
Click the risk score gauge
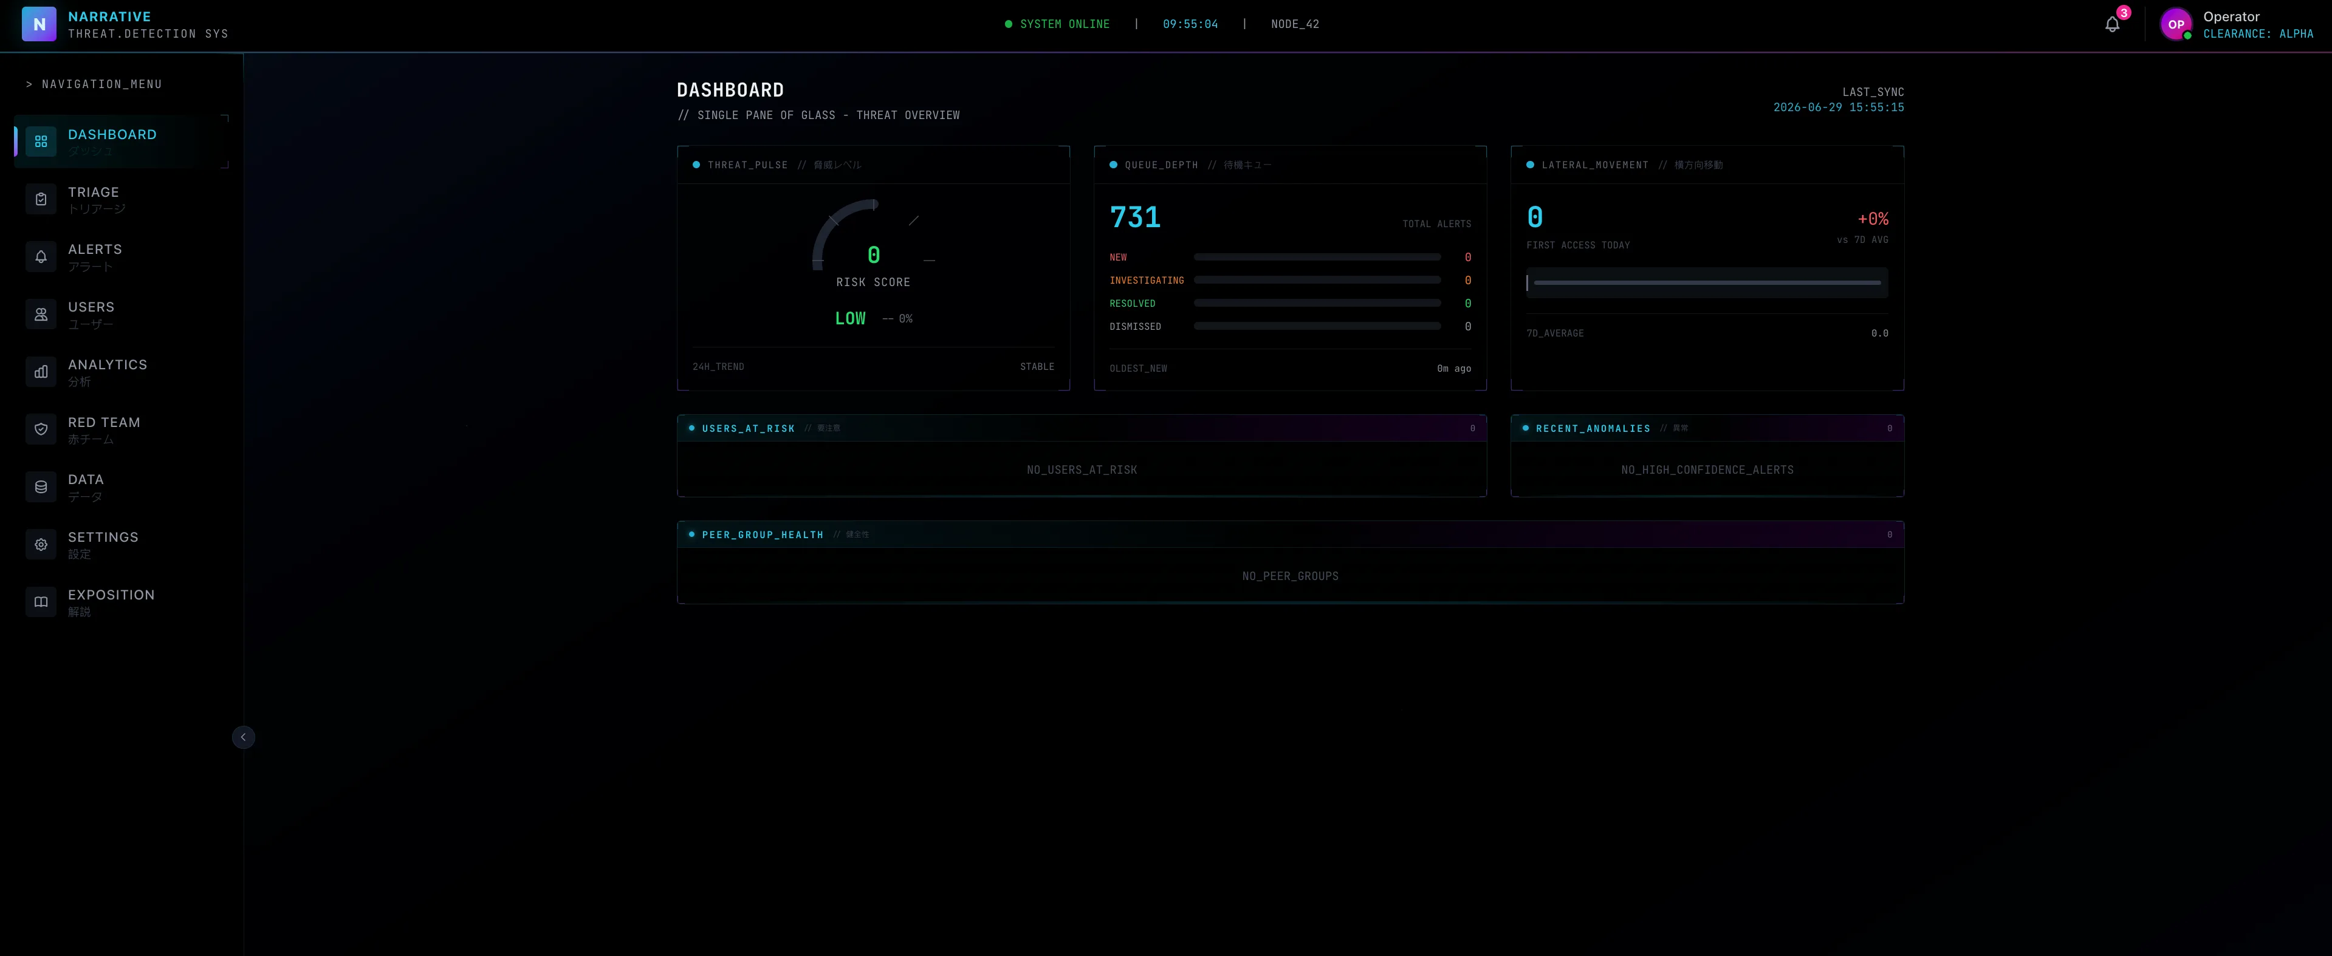(x=873, y=236)
